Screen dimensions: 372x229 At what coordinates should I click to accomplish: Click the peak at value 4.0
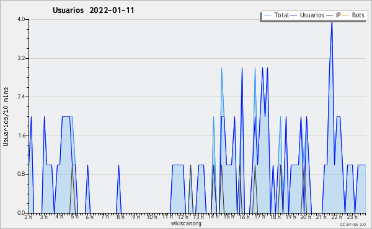click(332, 21)
